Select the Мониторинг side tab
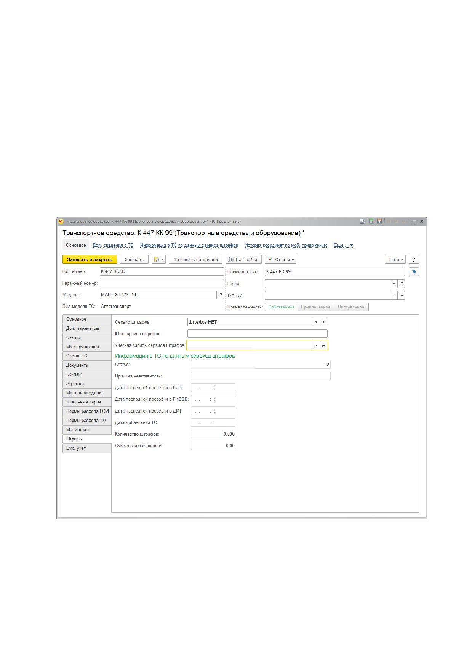Image resolution: width=472 pixels, height=668 pixels. [86, 430]
